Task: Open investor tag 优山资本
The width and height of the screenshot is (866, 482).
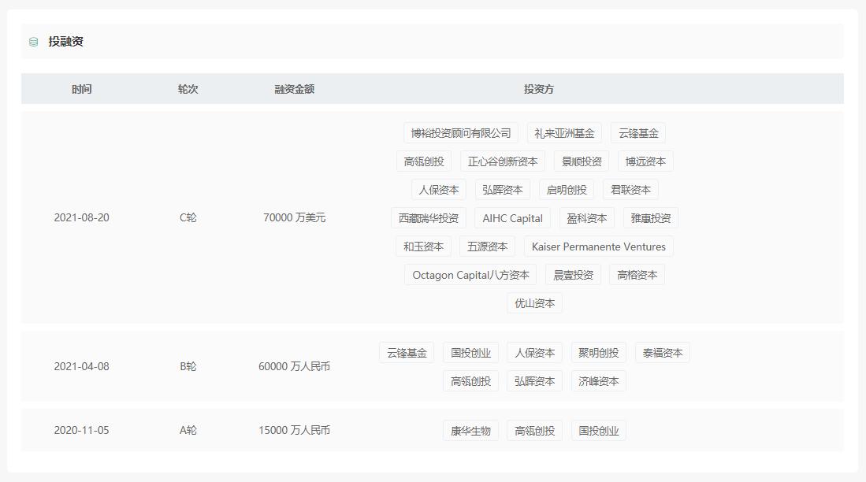Action: (534, 303)
